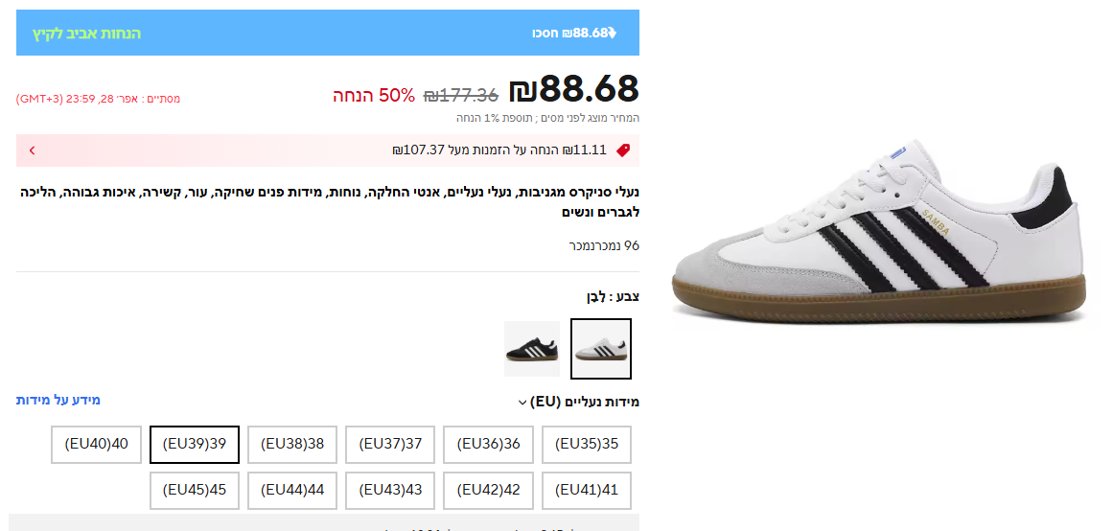Viewport: 1113px width, 531px height.
Task: Choose size EU36
Action: coord(489,445)
